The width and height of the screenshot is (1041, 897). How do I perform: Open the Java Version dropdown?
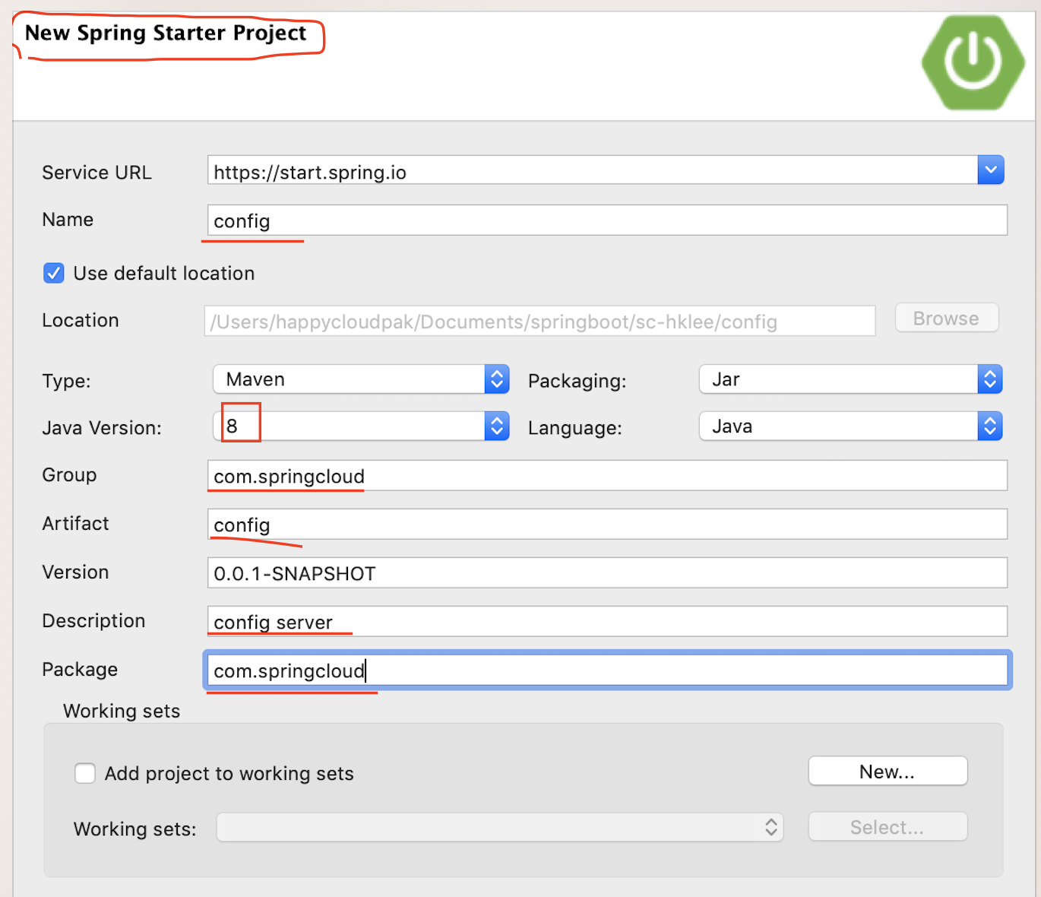coord(361,426)
